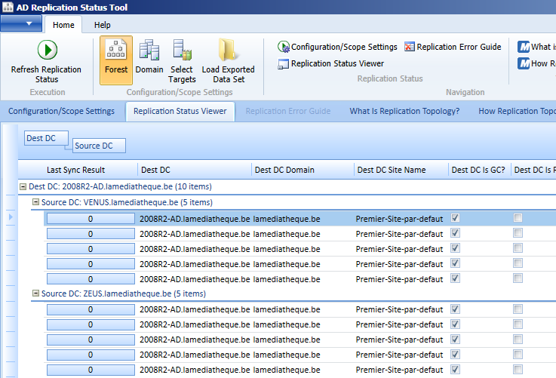The width and height of the screenshot is (556, 378).
Task: Open the Configuration/Scope Settings ribbon icon
Action: tap(284, 47)
